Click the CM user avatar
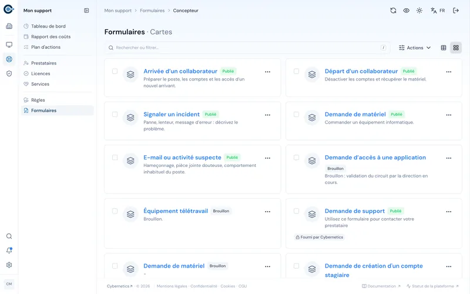Image resolution: width=470 pixels, height=294 pixels. click(9, 284)
